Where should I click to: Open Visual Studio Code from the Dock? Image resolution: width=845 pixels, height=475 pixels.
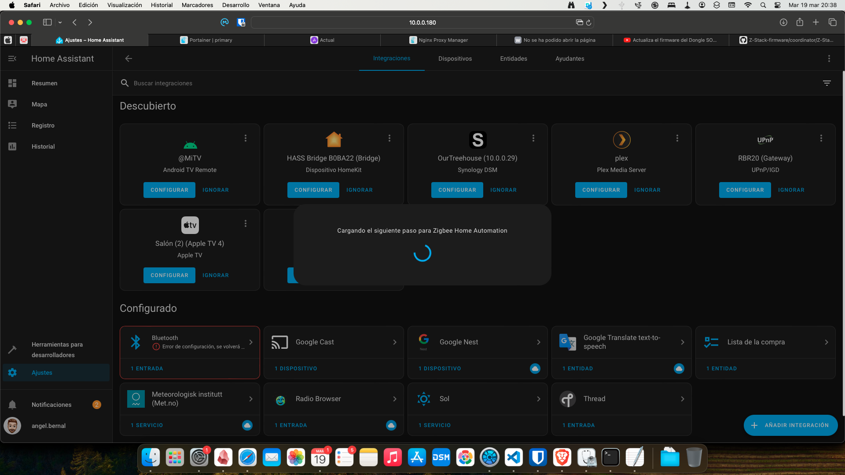point(514,458)
